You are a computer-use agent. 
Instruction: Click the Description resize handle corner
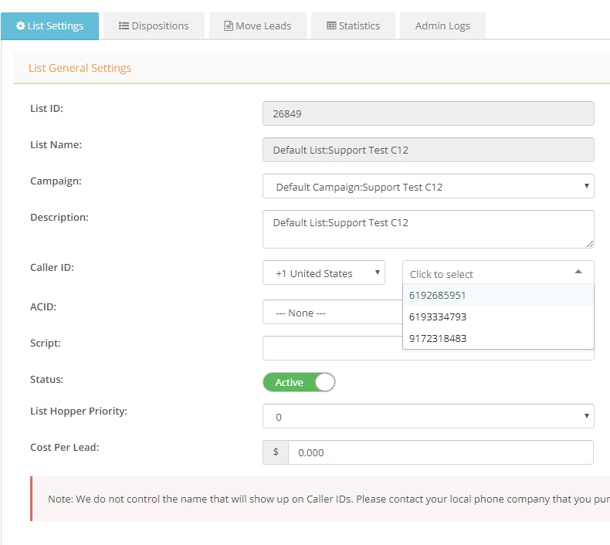pyautogui.click(x=590, y=244)
